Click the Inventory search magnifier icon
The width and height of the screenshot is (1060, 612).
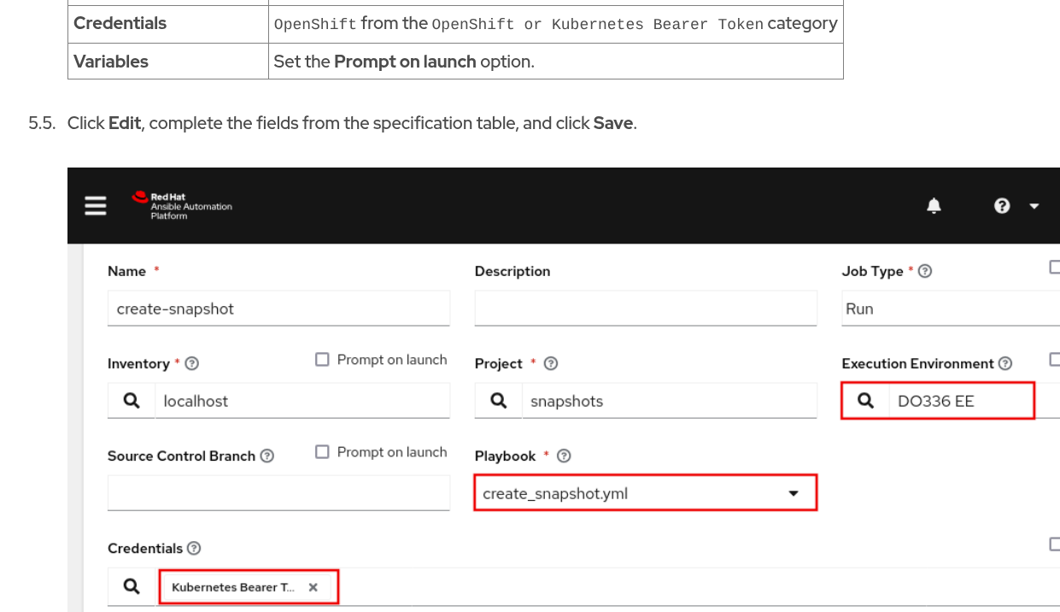132,401
